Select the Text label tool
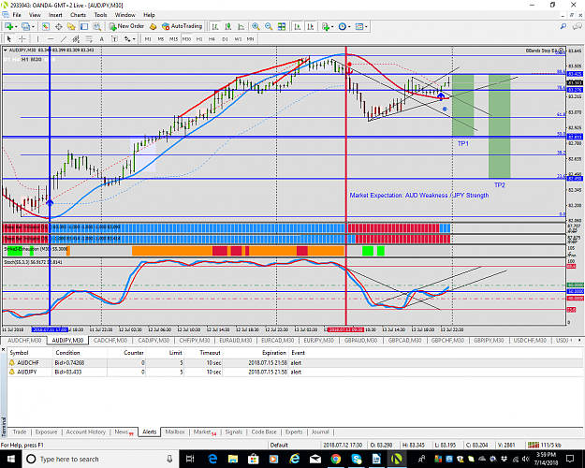This screenshot has width=585, height=468. pos(101,38)
